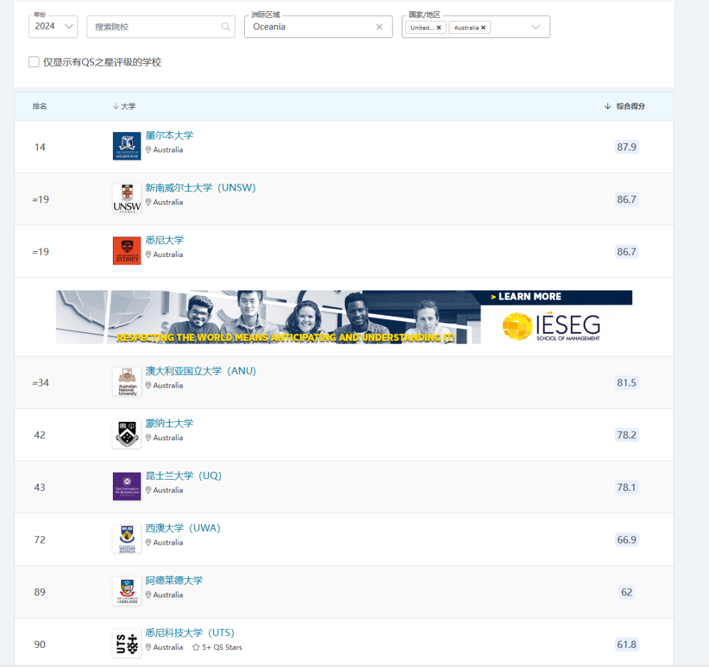Image resolution: width=709 pixels, height=667 pixels.
Task: Click the UNSW logo
Action: pos(127,198)
